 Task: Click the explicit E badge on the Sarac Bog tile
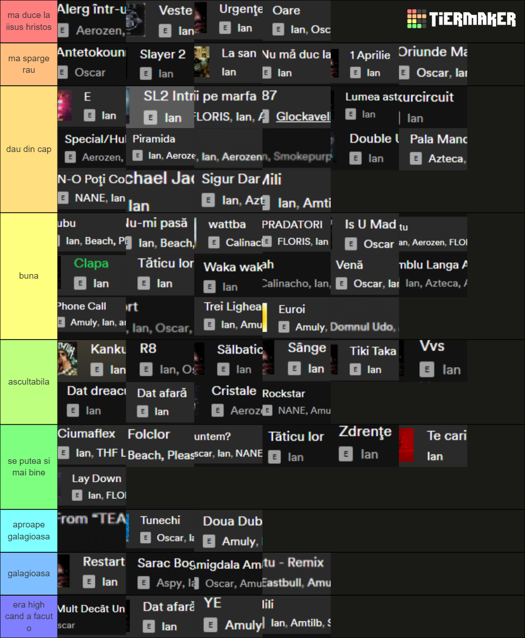pos(144,583)
